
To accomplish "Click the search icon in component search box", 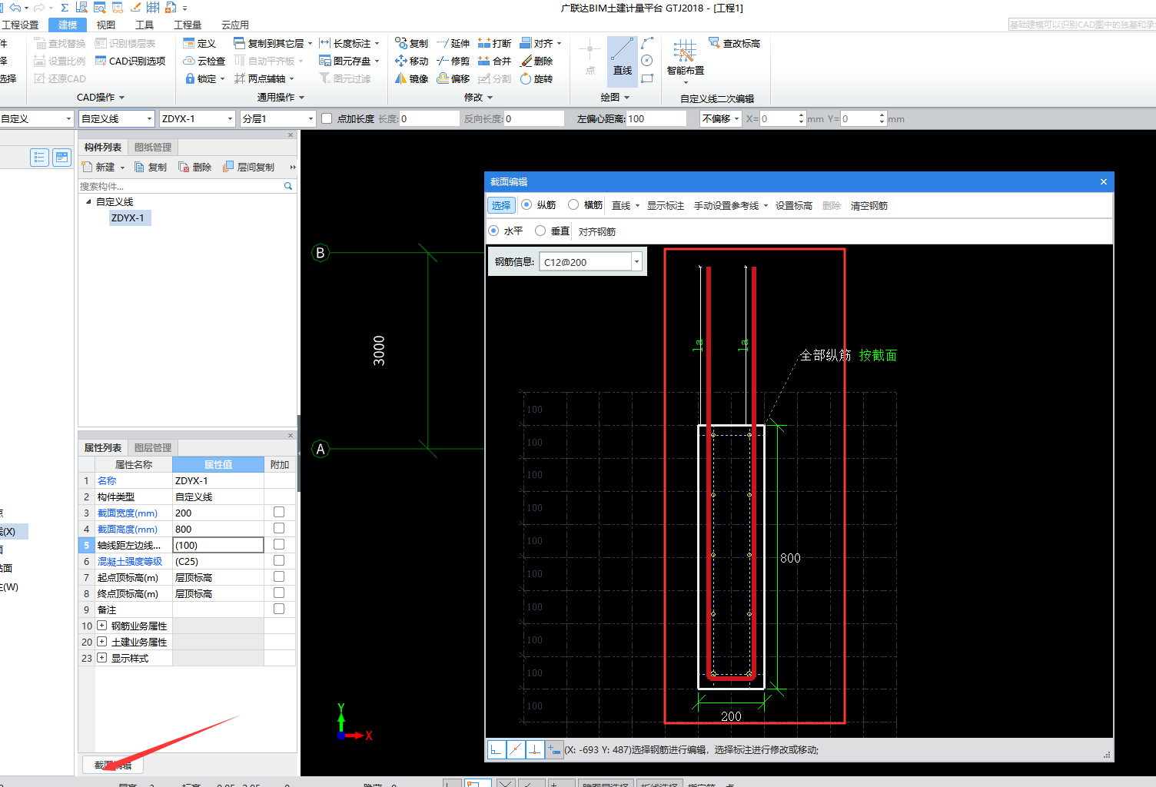I will pyautogui.click(x=288, y=186).
